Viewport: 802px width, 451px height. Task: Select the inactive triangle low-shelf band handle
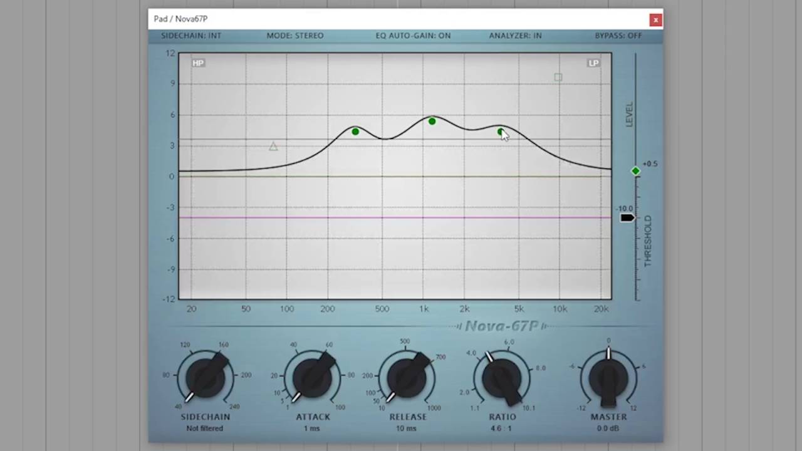[x=273, y=147]
